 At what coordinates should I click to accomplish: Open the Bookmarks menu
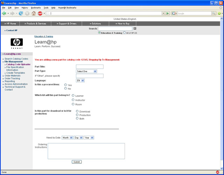pos(36,8)
